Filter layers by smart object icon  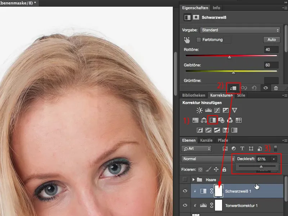click(x=260, y=149)
